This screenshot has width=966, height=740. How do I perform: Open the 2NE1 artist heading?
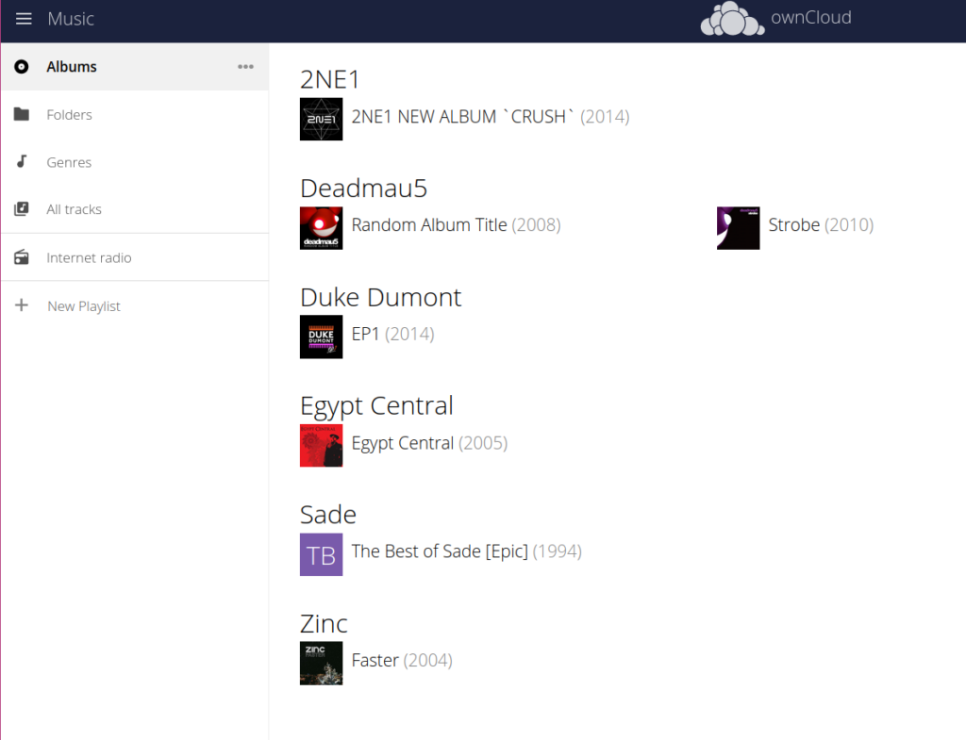click(x=329, y=79)
